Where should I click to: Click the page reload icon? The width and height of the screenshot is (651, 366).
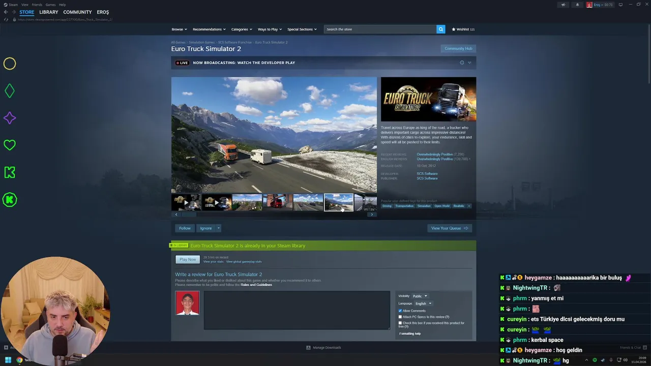pyautogui.click(x=6, y=19)
